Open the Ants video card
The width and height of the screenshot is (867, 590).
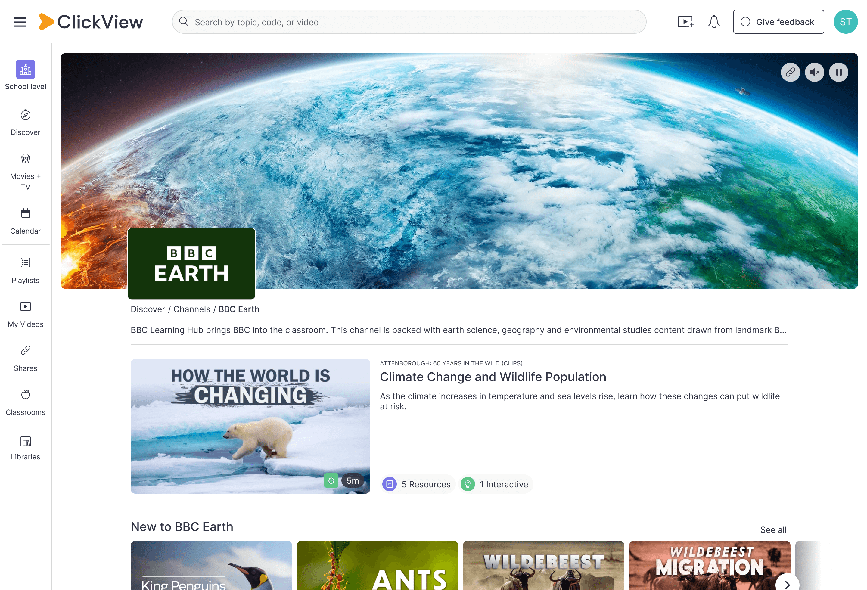(377, 565)
